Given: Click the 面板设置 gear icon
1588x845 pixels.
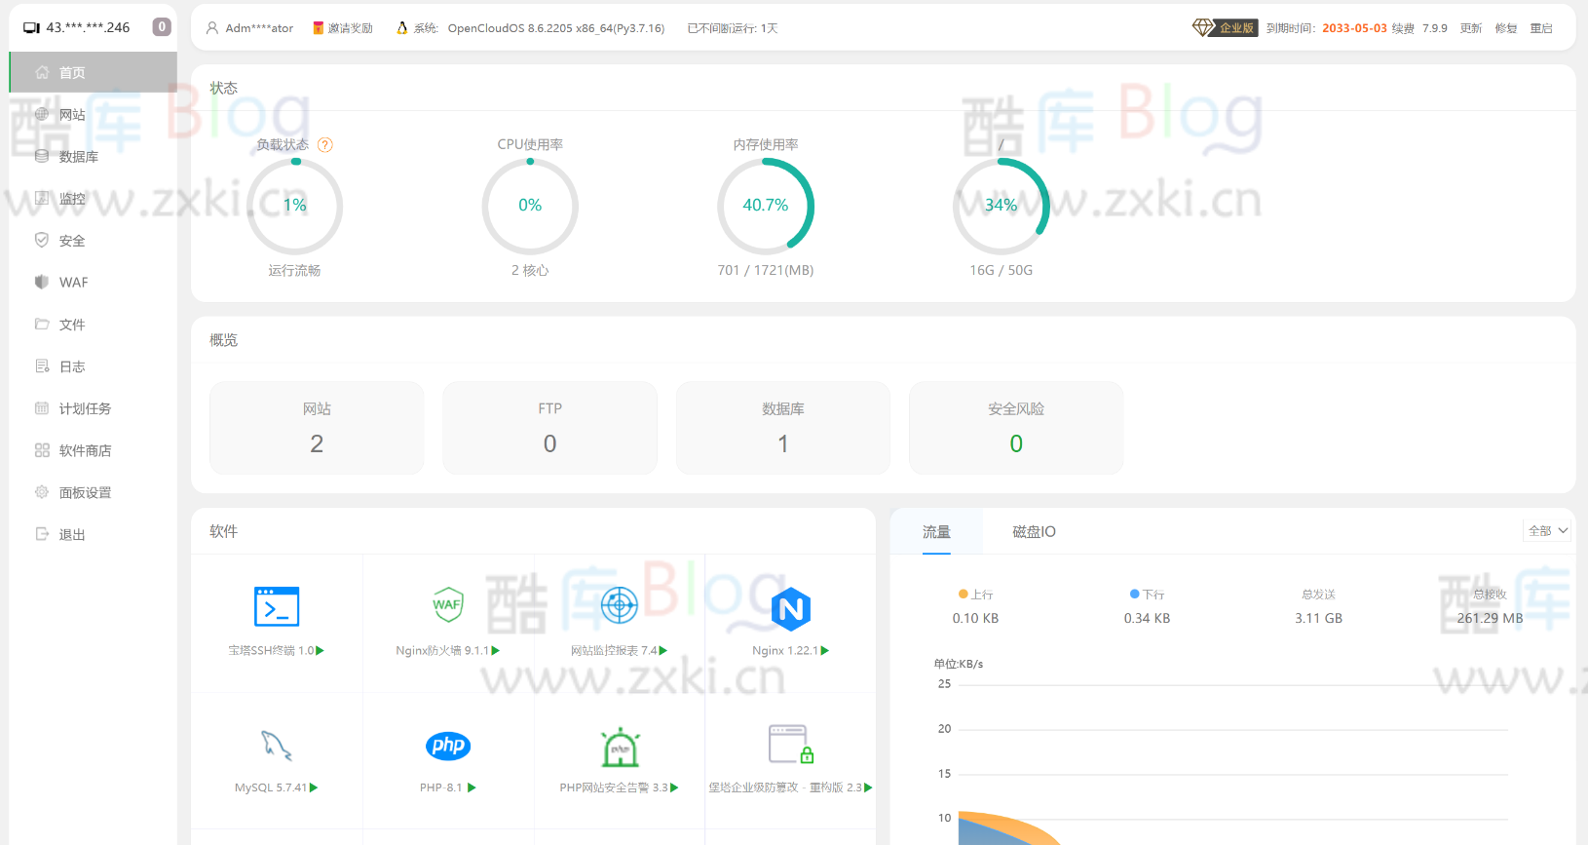Looking at the screenshot, I should click(x=42, y=492).
